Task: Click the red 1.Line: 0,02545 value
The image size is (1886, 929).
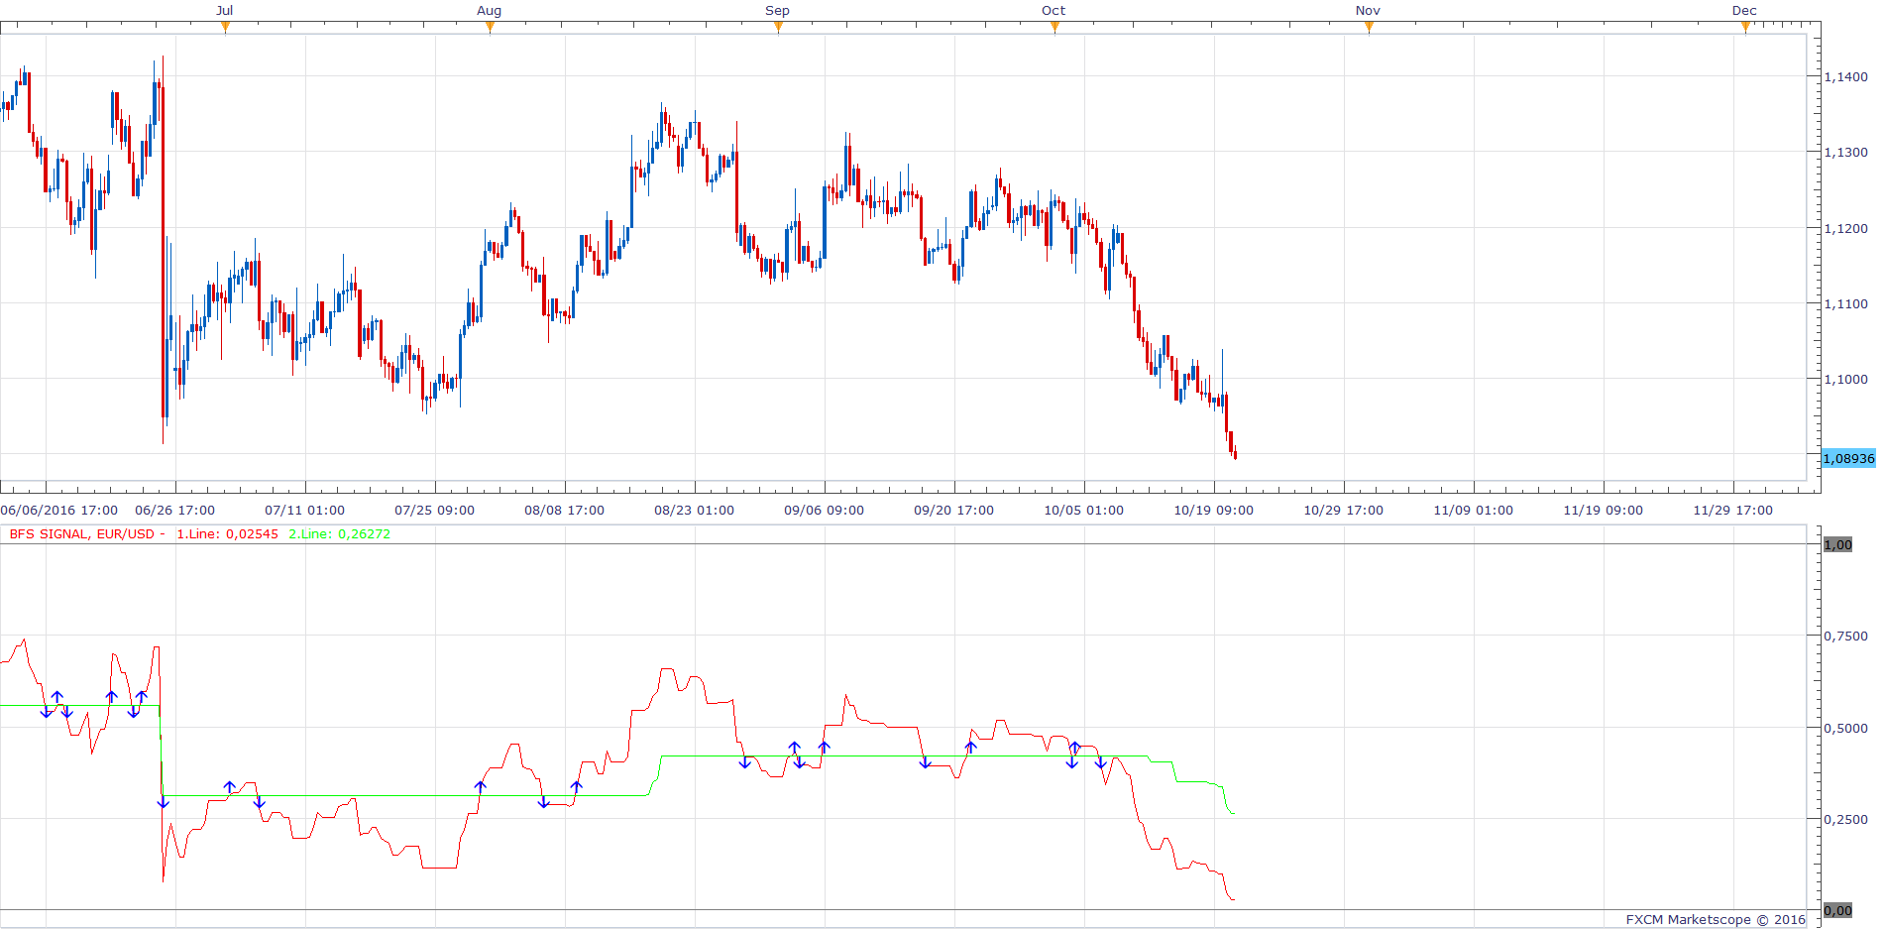Action: (x=228, y=534)
